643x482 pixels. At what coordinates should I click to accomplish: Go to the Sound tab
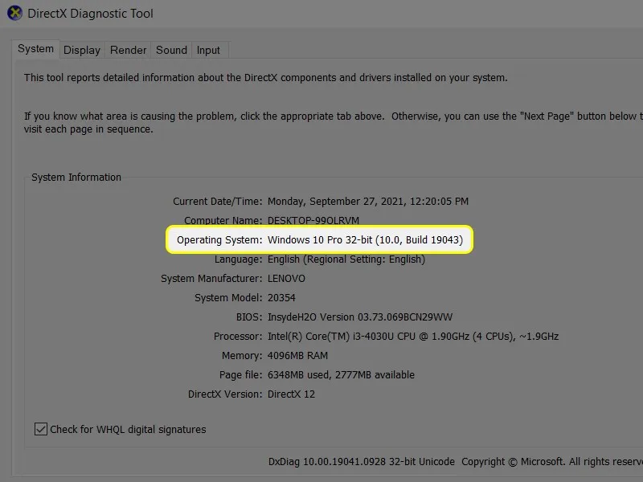pyautogui.click(x=171, y=50)
